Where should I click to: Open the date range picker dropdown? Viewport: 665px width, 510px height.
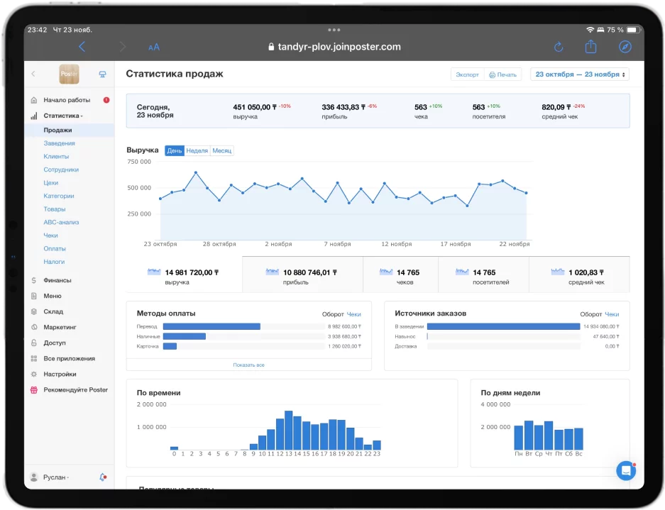[x=580, y=74]
